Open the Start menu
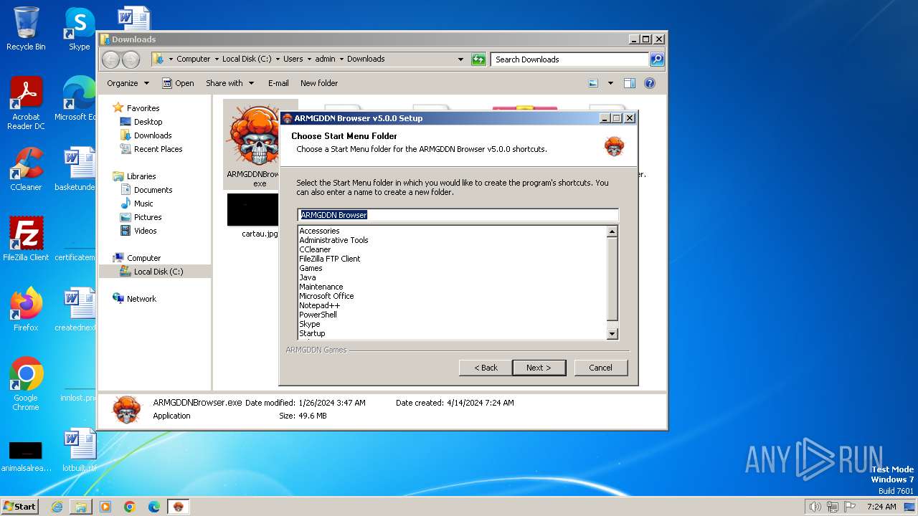 19,507
